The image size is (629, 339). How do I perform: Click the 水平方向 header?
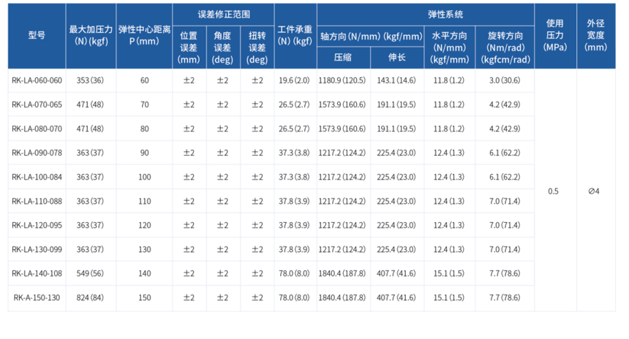click(449, 47)
